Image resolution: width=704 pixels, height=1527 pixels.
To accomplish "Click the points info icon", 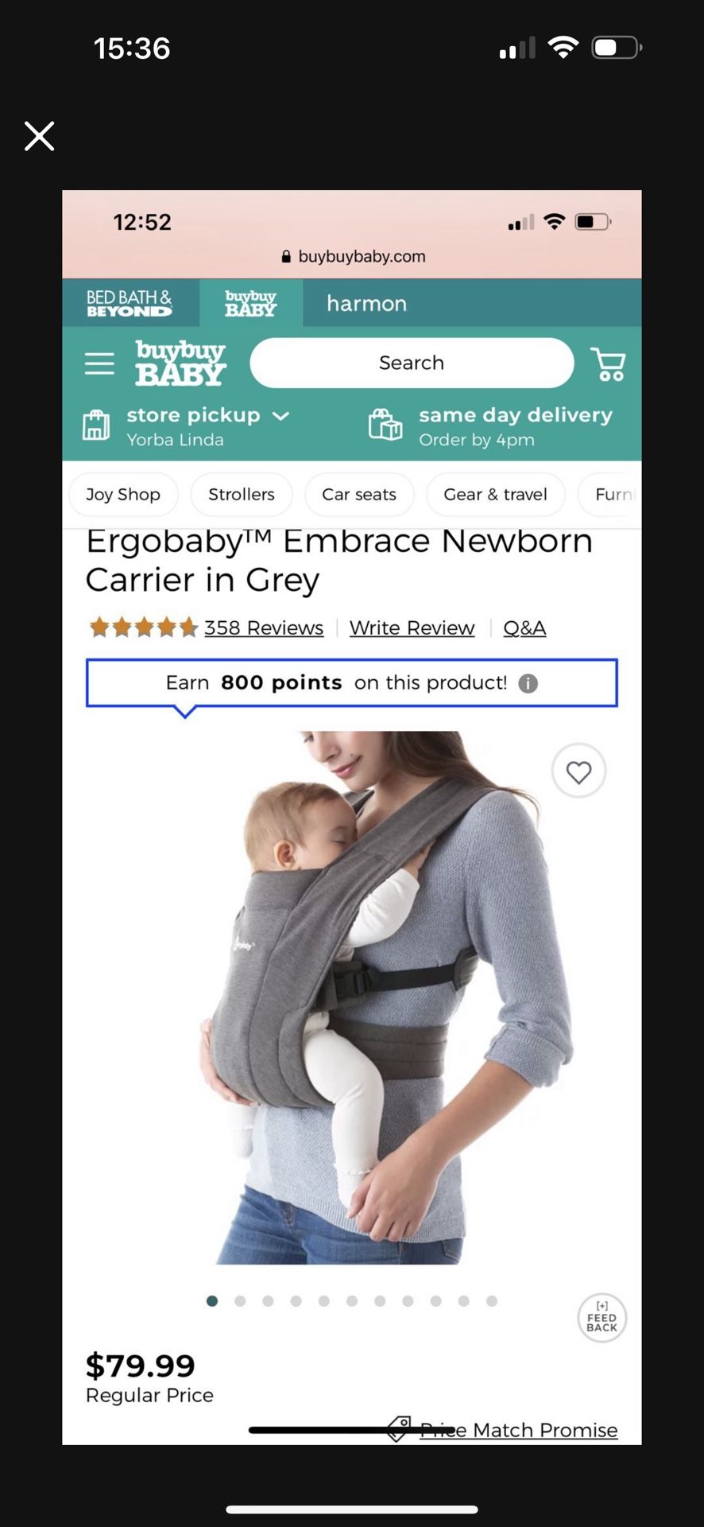I will 528,683.
